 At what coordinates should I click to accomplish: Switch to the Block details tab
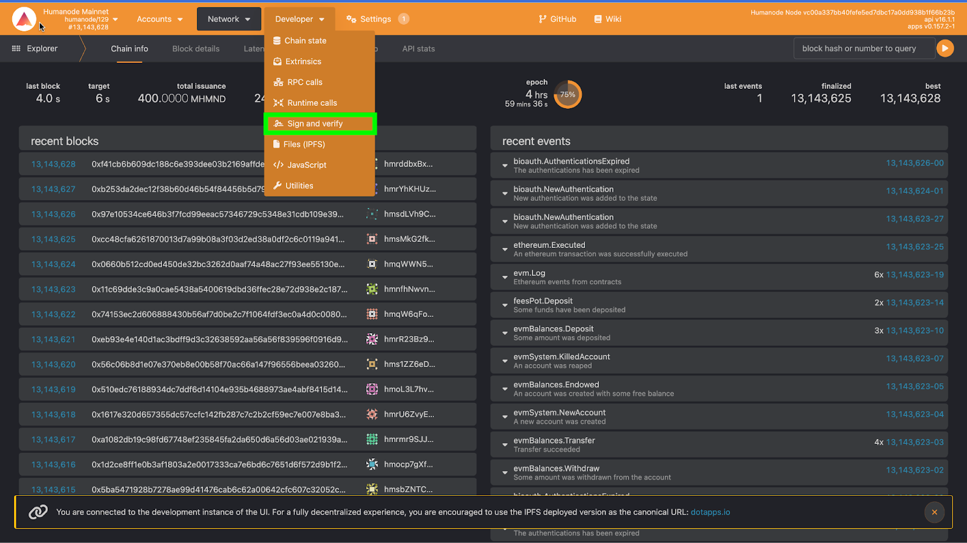click(x=196, y=49)
